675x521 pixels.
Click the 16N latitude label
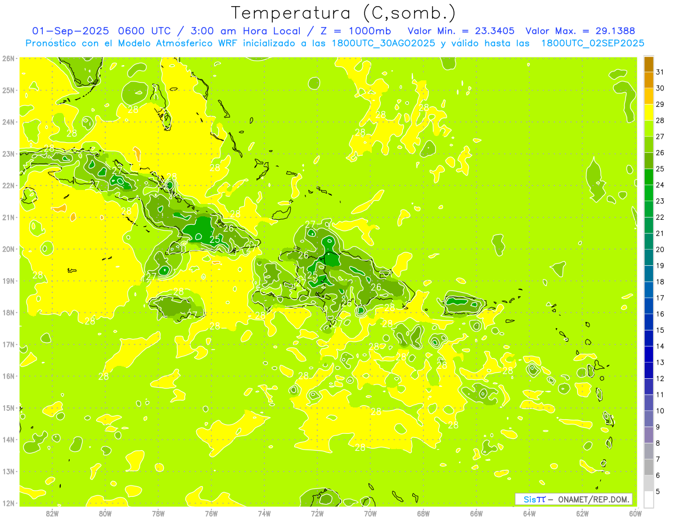point(8,376)
